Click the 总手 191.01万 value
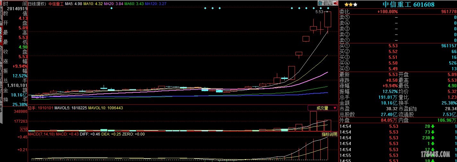This screenshot has height=162, width=457. (388, 97)
